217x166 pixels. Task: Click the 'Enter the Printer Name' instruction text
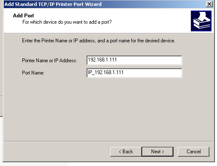[x=98, y=41]
